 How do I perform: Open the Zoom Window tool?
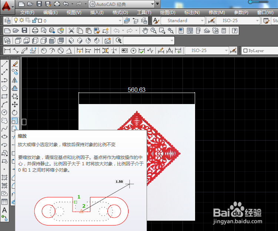click(162, 31)
